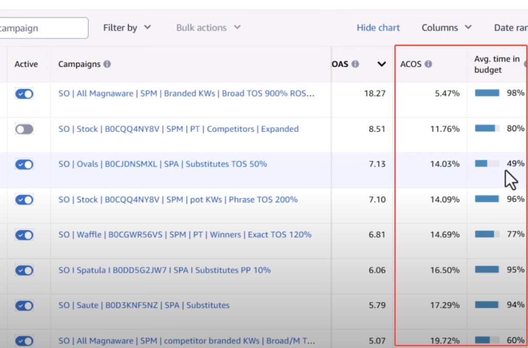Image resolution: width=528 pixels, height=348 pixels.
Task: Click the ROAS column sort arrow
Action: pos(382,65)
